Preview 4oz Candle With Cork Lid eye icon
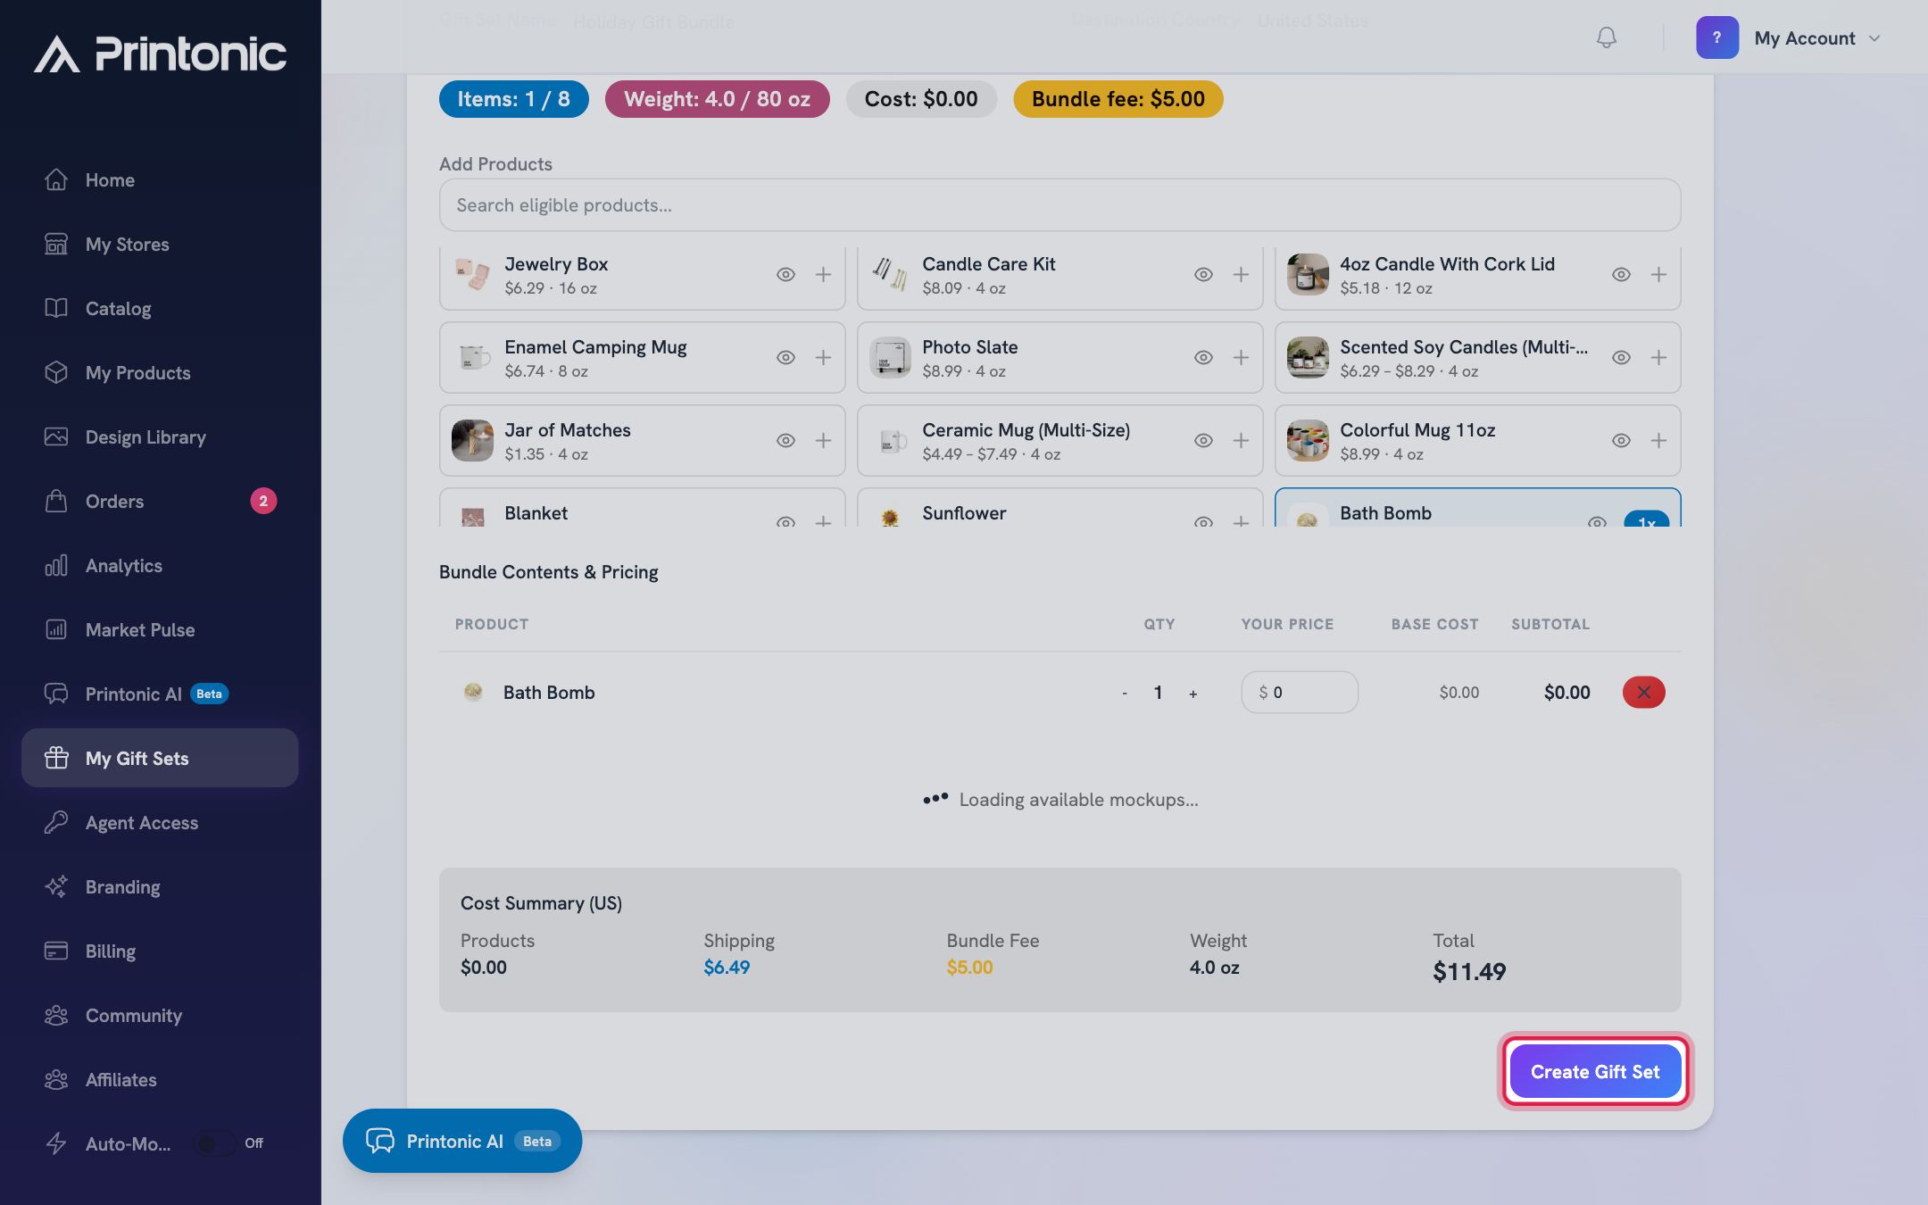This screenshot has width=1928, height=1205. (x=1621, y=275)
